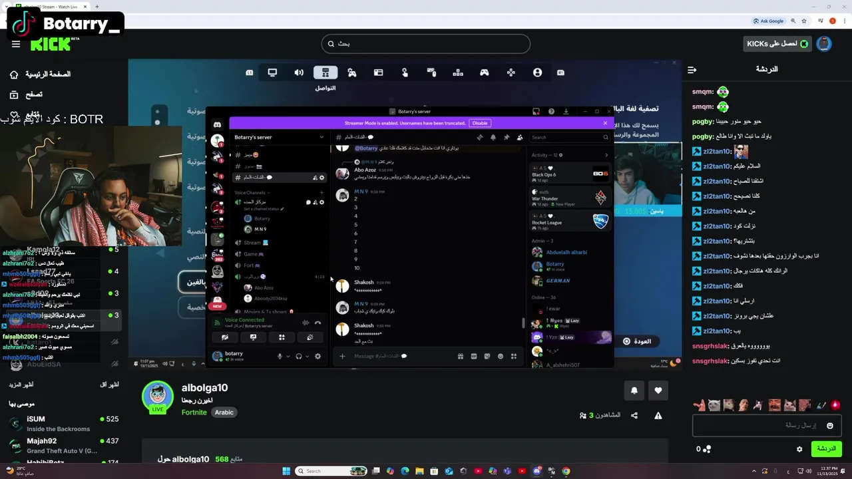Attach file with plus in message bar
852x479 pixels.
pyautogui.click(x=342, y=356)
